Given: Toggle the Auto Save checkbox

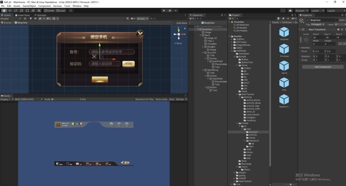Looking at the screenshot, I should pos(175,23).
